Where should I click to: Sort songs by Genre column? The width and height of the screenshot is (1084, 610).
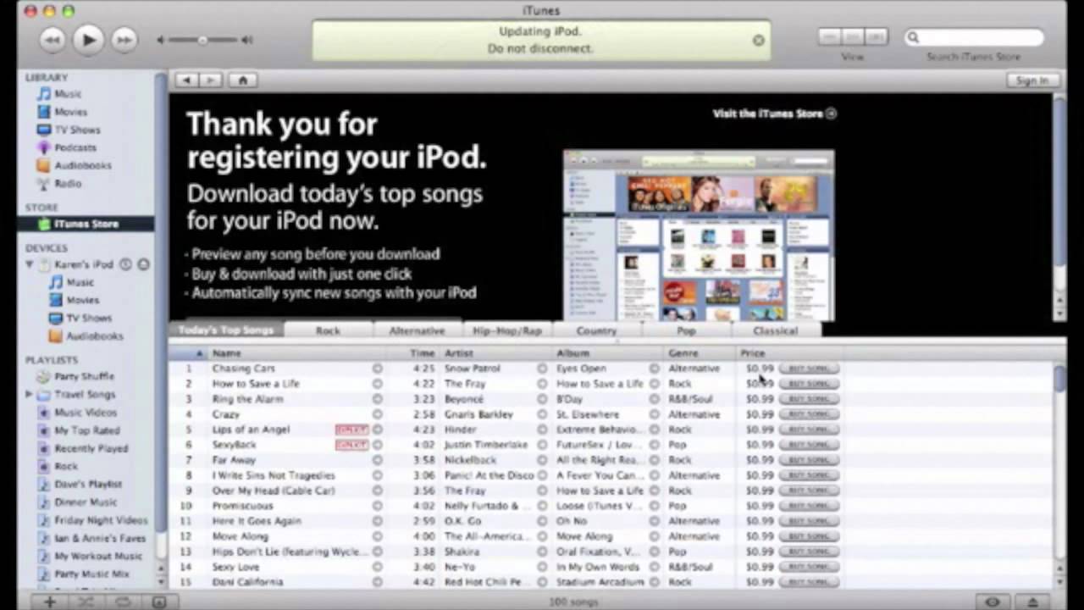(x=700, y=353)
